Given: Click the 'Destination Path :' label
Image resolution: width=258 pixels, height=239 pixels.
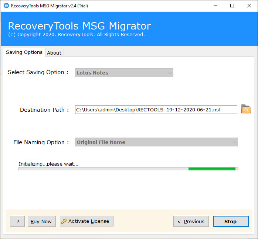Looking at the screenshot, I should (x=44, y=110).
